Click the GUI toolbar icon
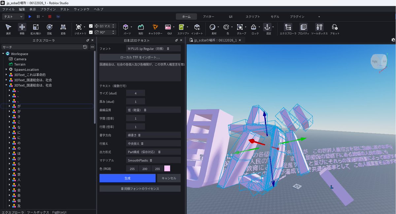The width and height of the screenshot is (396, 214). point(168,27)
